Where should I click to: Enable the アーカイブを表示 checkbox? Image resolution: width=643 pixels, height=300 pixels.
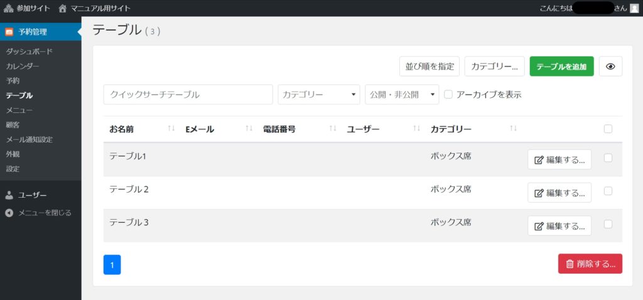coord(448,95)
